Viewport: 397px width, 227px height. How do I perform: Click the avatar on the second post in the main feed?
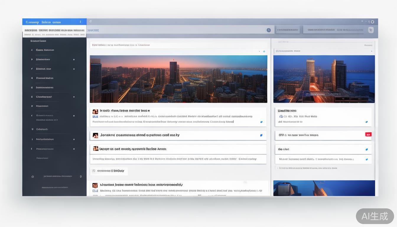[95, 135]
